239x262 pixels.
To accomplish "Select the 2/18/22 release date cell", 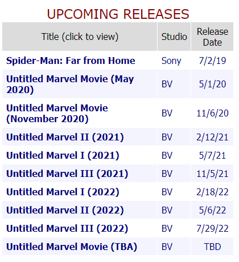I will (212, 192).
